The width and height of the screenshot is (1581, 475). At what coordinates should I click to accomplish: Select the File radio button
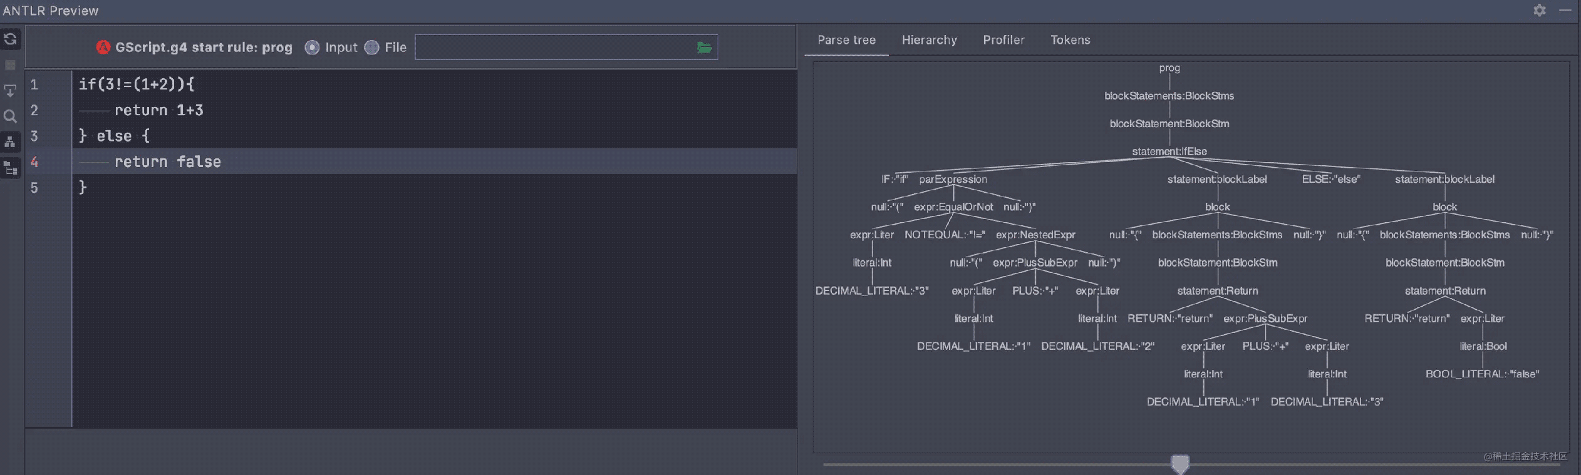point(371,48)
